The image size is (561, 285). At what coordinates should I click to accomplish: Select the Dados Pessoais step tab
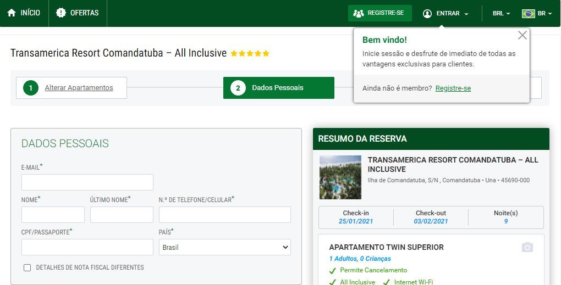(x=279, y=88)
